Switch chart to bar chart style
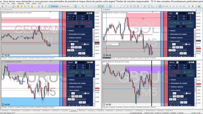Screen dimensions: 203x114 (x=72, y=6)
